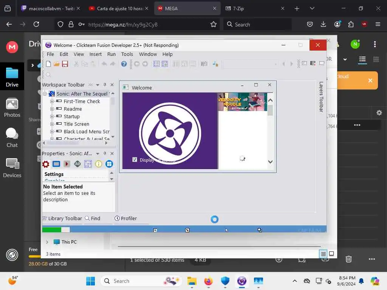Image resolution: width=387 pixels, height=290 pixels.
Task: Open the Frame Editor toolbar icon
Action: click(x=165, y=64)
